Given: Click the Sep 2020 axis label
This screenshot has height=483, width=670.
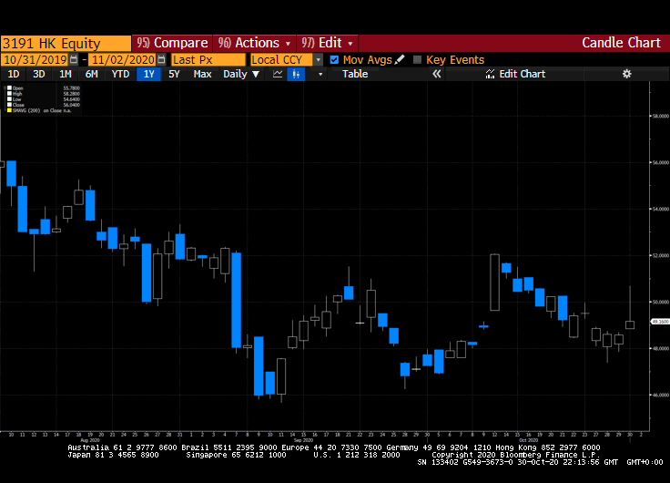Looking at the screenshot, I should [304, 440].
